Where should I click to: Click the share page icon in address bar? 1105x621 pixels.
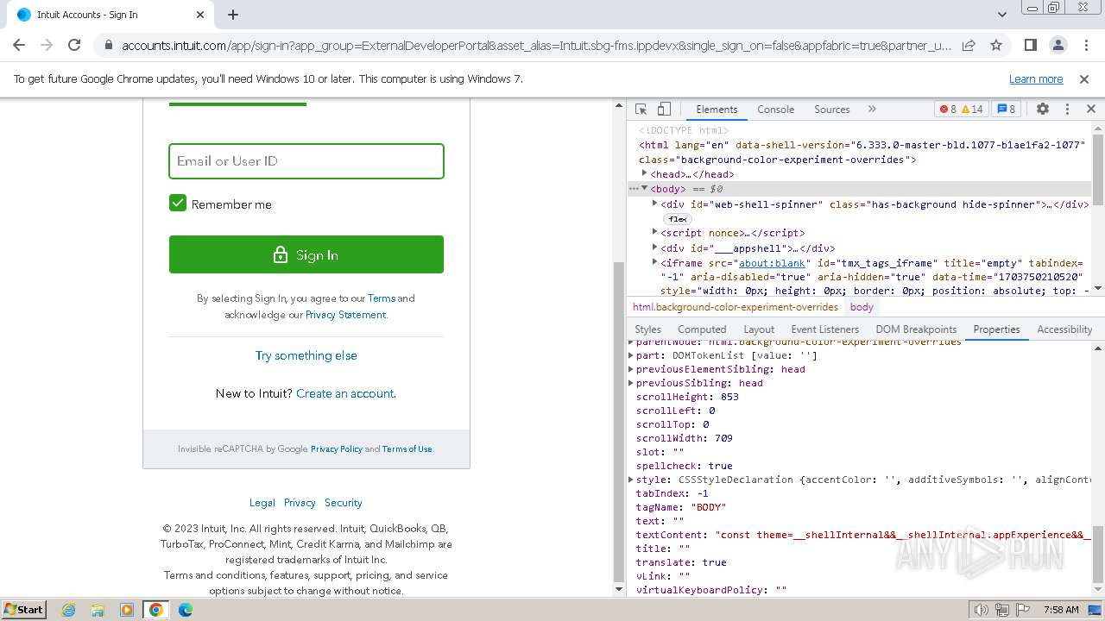pyautogui.click(x=969, y=45)
